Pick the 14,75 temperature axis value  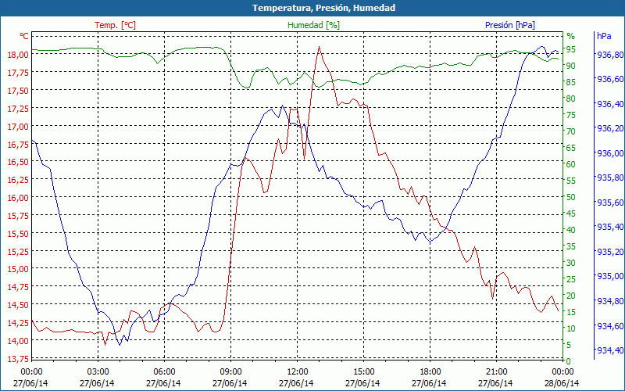tap(18, 287)
